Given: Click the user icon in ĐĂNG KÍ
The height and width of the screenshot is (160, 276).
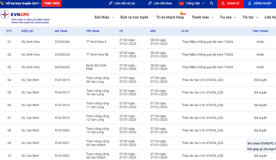Looking at the screenshot, I should coord(223,3).
